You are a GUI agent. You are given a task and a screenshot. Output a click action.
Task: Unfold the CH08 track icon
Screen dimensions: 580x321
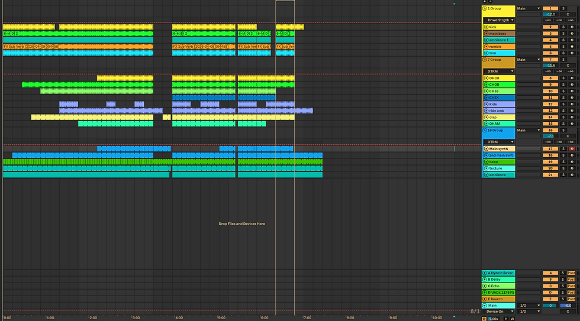(486, 85)
